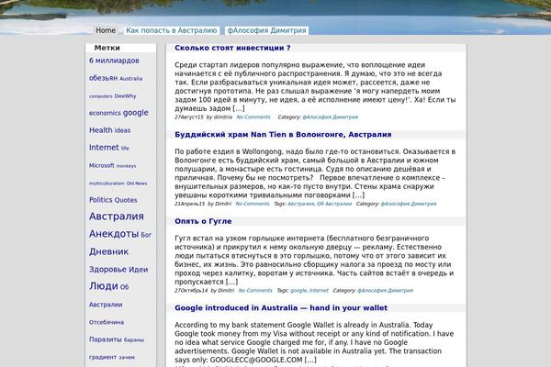Open the Home navigation tab
551x367 pixels.
(106, 30)
